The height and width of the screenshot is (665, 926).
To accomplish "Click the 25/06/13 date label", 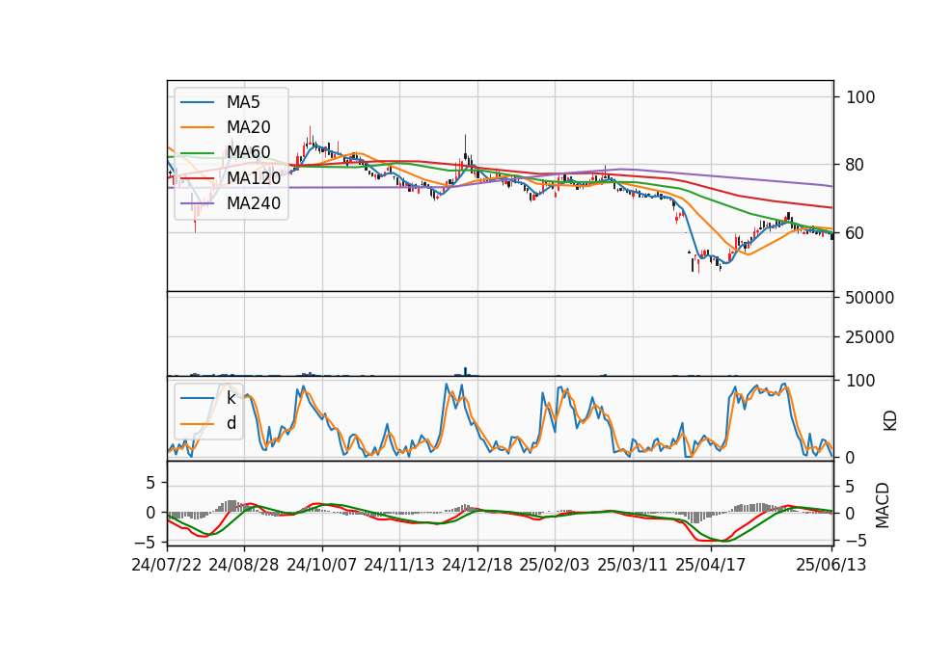I will click(x=831, y=565).
